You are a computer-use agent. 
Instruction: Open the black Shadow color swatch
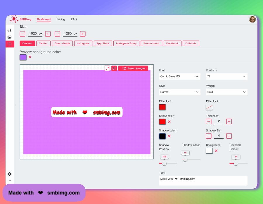click(x=162, y=136)
